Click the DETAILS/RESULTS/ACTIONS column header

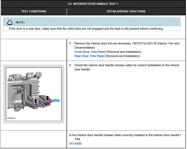pyautogui.click(x=126, y=11)
